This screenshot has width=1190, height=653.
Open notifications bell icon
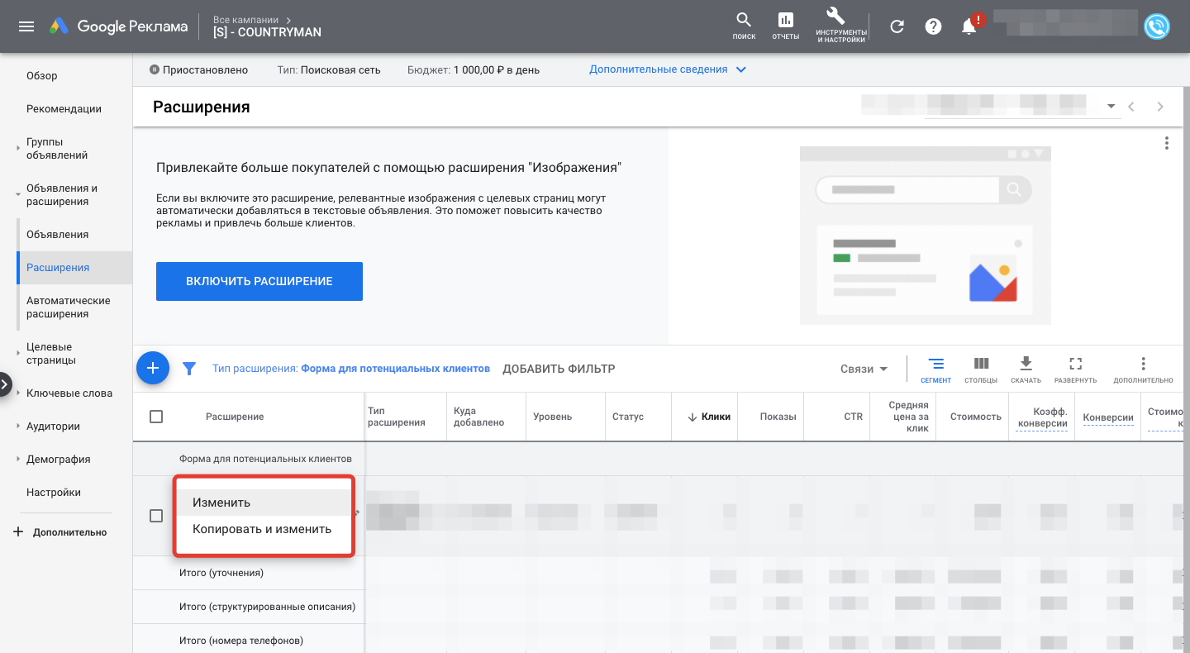tap(970, 26)
